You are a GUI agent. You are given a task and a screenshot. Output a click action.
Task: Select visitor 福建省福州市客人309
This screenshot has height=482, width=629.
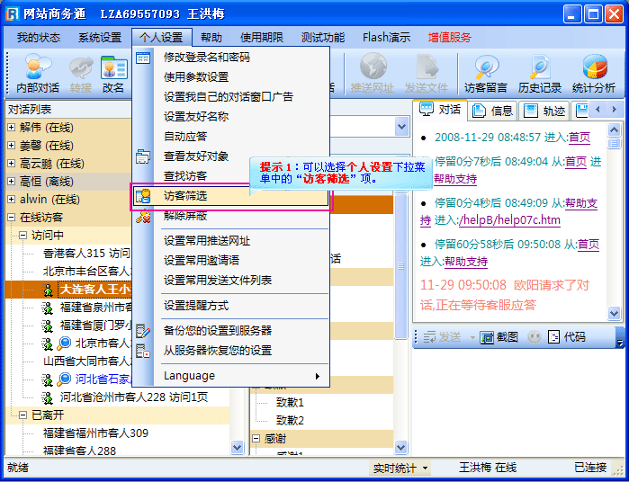[x=94, y=433]
